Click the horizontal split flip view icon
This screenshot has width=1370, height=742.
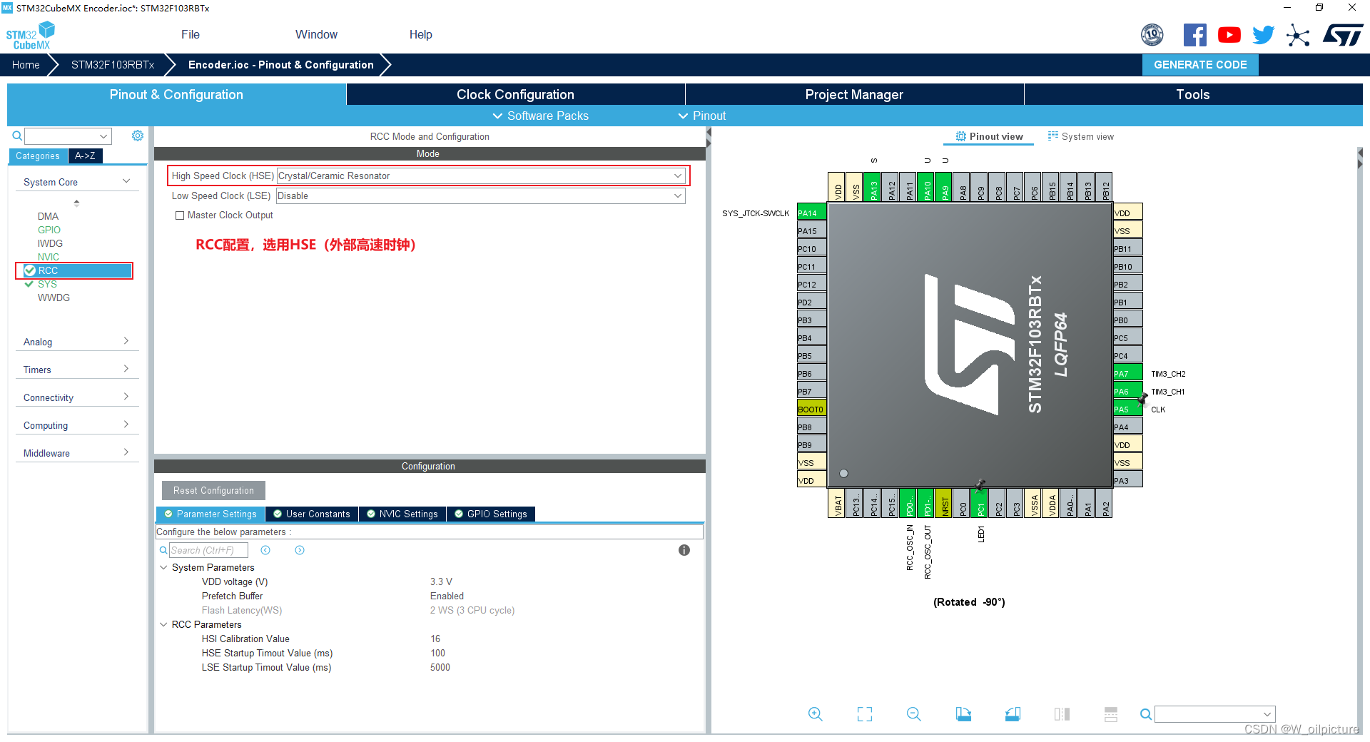(1111, 714)
